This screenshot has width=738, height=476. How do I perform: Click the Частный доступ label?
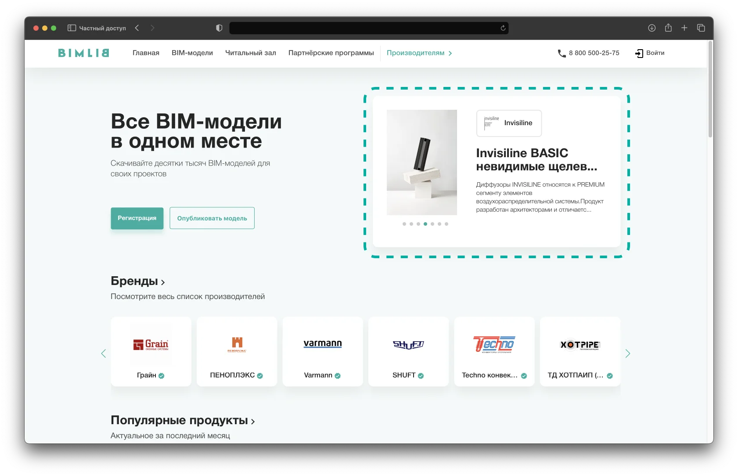(102, 28)
